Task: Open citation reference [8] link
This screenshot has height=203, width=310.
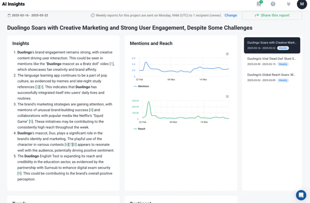Action: coord(75,145)
